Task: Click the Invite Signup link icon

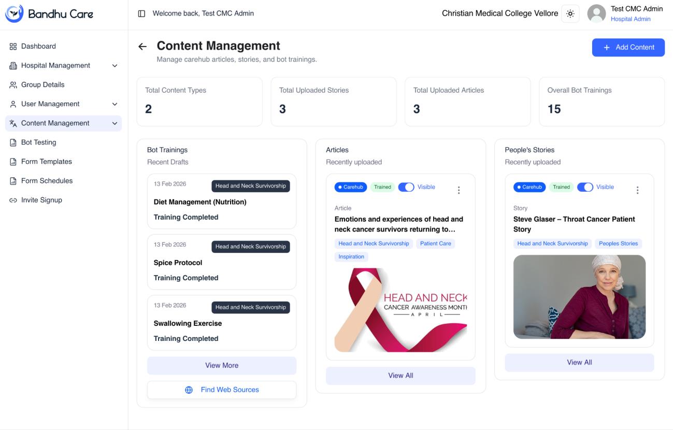Action: [x=13, y=200]
